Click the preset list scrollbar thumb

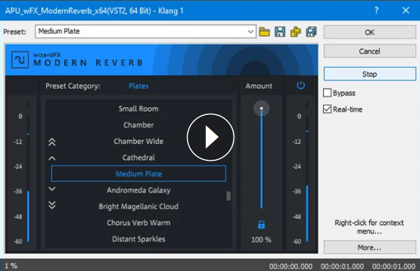coord(229,196)
